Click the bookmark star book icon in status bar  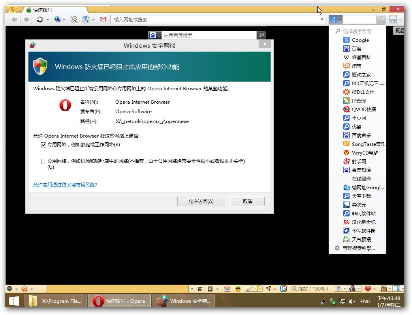[x=210, y=289]
